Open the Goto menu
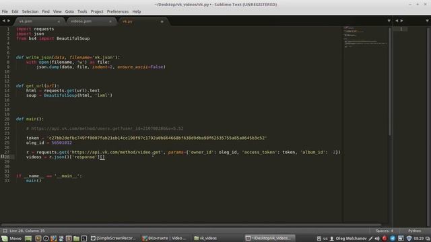 point(69,11)
